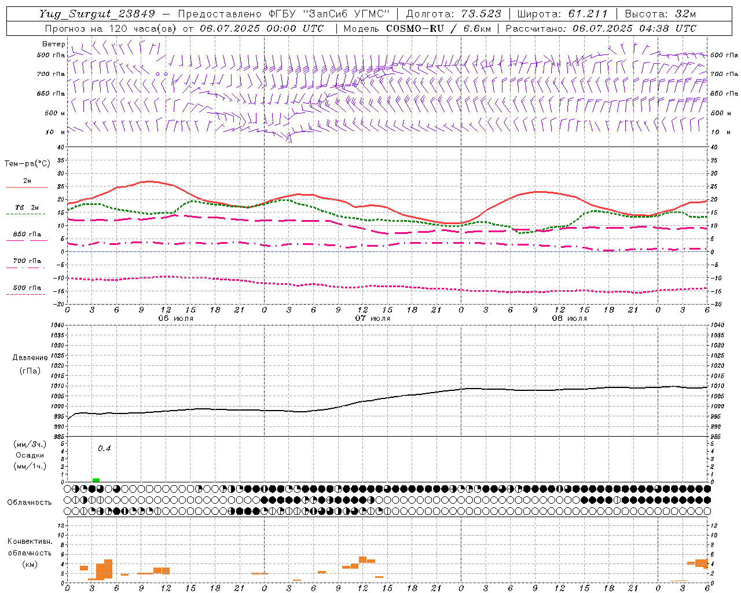Click the "Облачность" cloud cover row label
The width and height of the screenshot is (741, 593).
click(30, 503)
